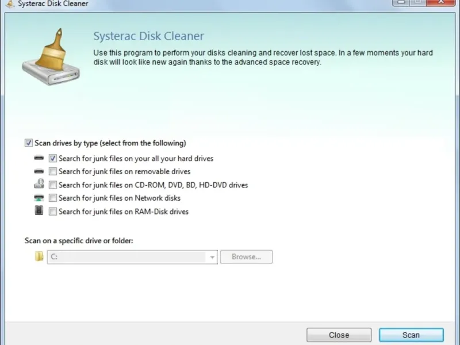The image size is (460, 345).
Task: Enable CD-ROM, DVD, BD, HD-DVD drives checkbox
Action: 52,185
